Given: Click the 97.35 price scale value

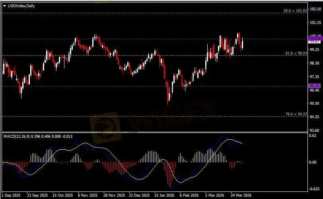Looking at the screenshot, I should [x=315, y=77].
